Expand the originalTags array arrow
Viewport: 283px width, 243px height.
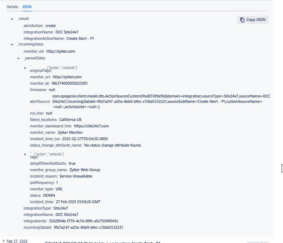pos(25,68)
